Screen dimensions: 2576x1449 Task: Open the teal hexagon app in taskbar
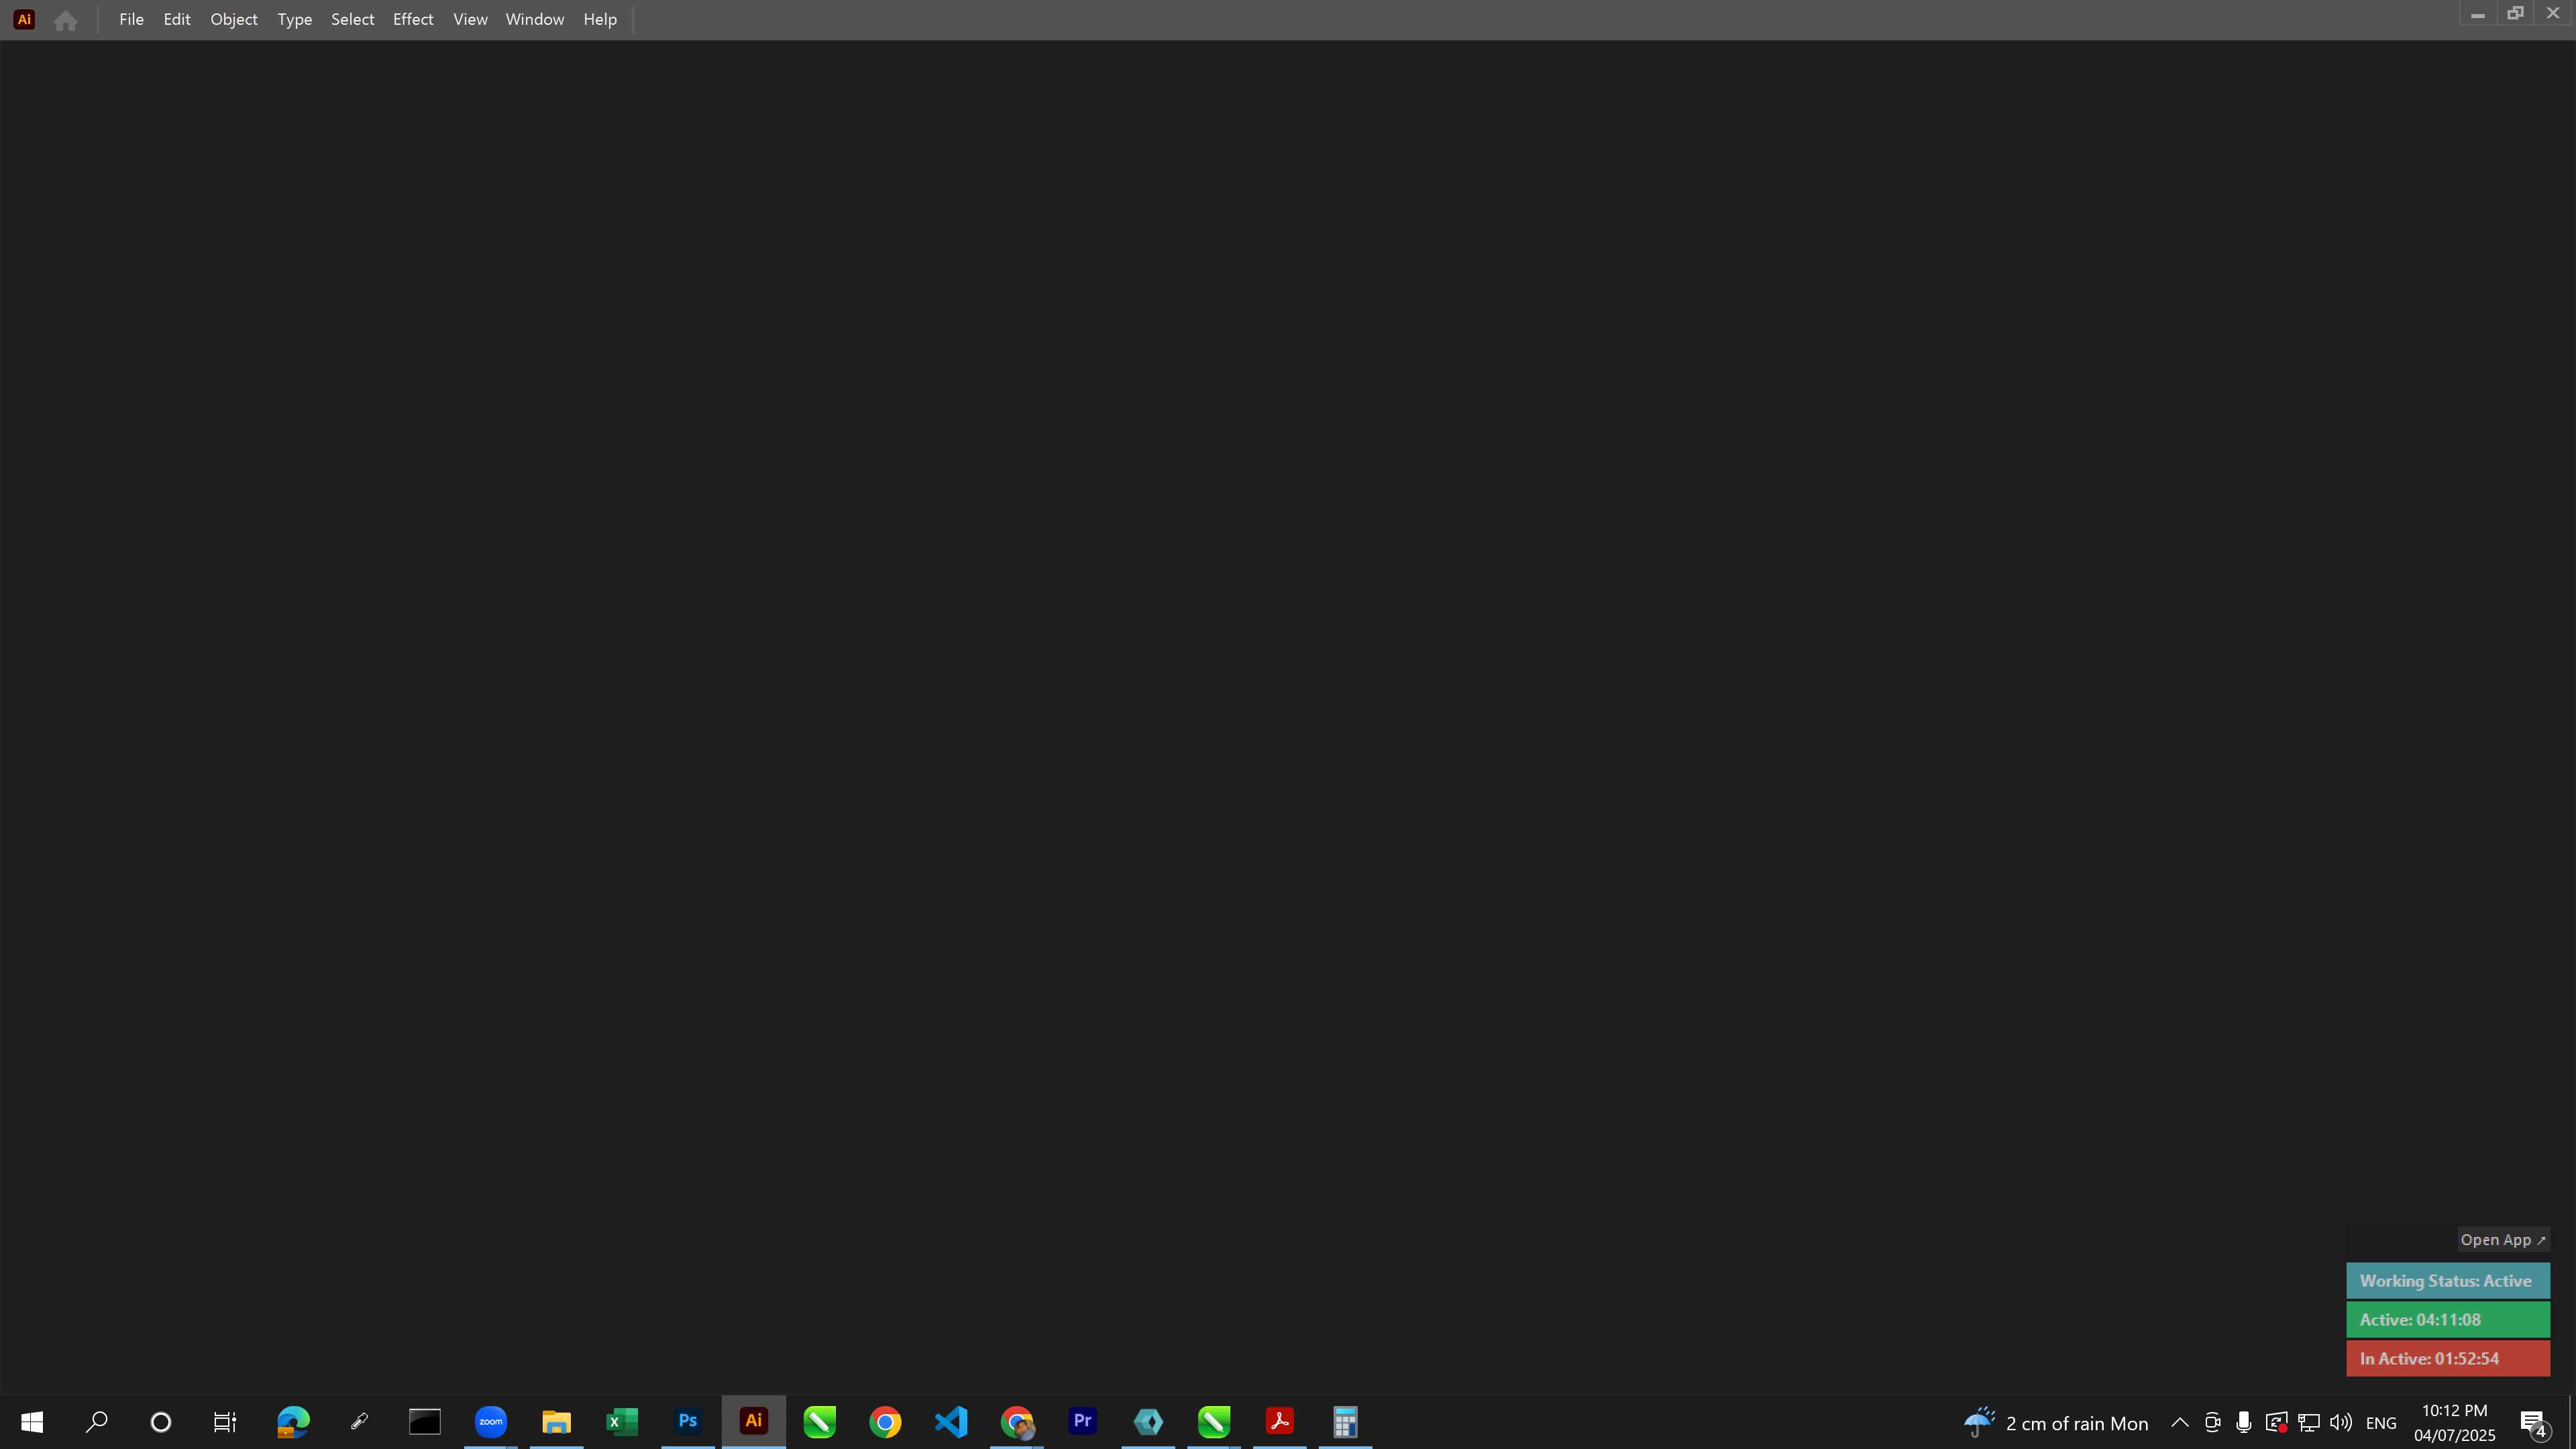[x=1148, y=1422]
